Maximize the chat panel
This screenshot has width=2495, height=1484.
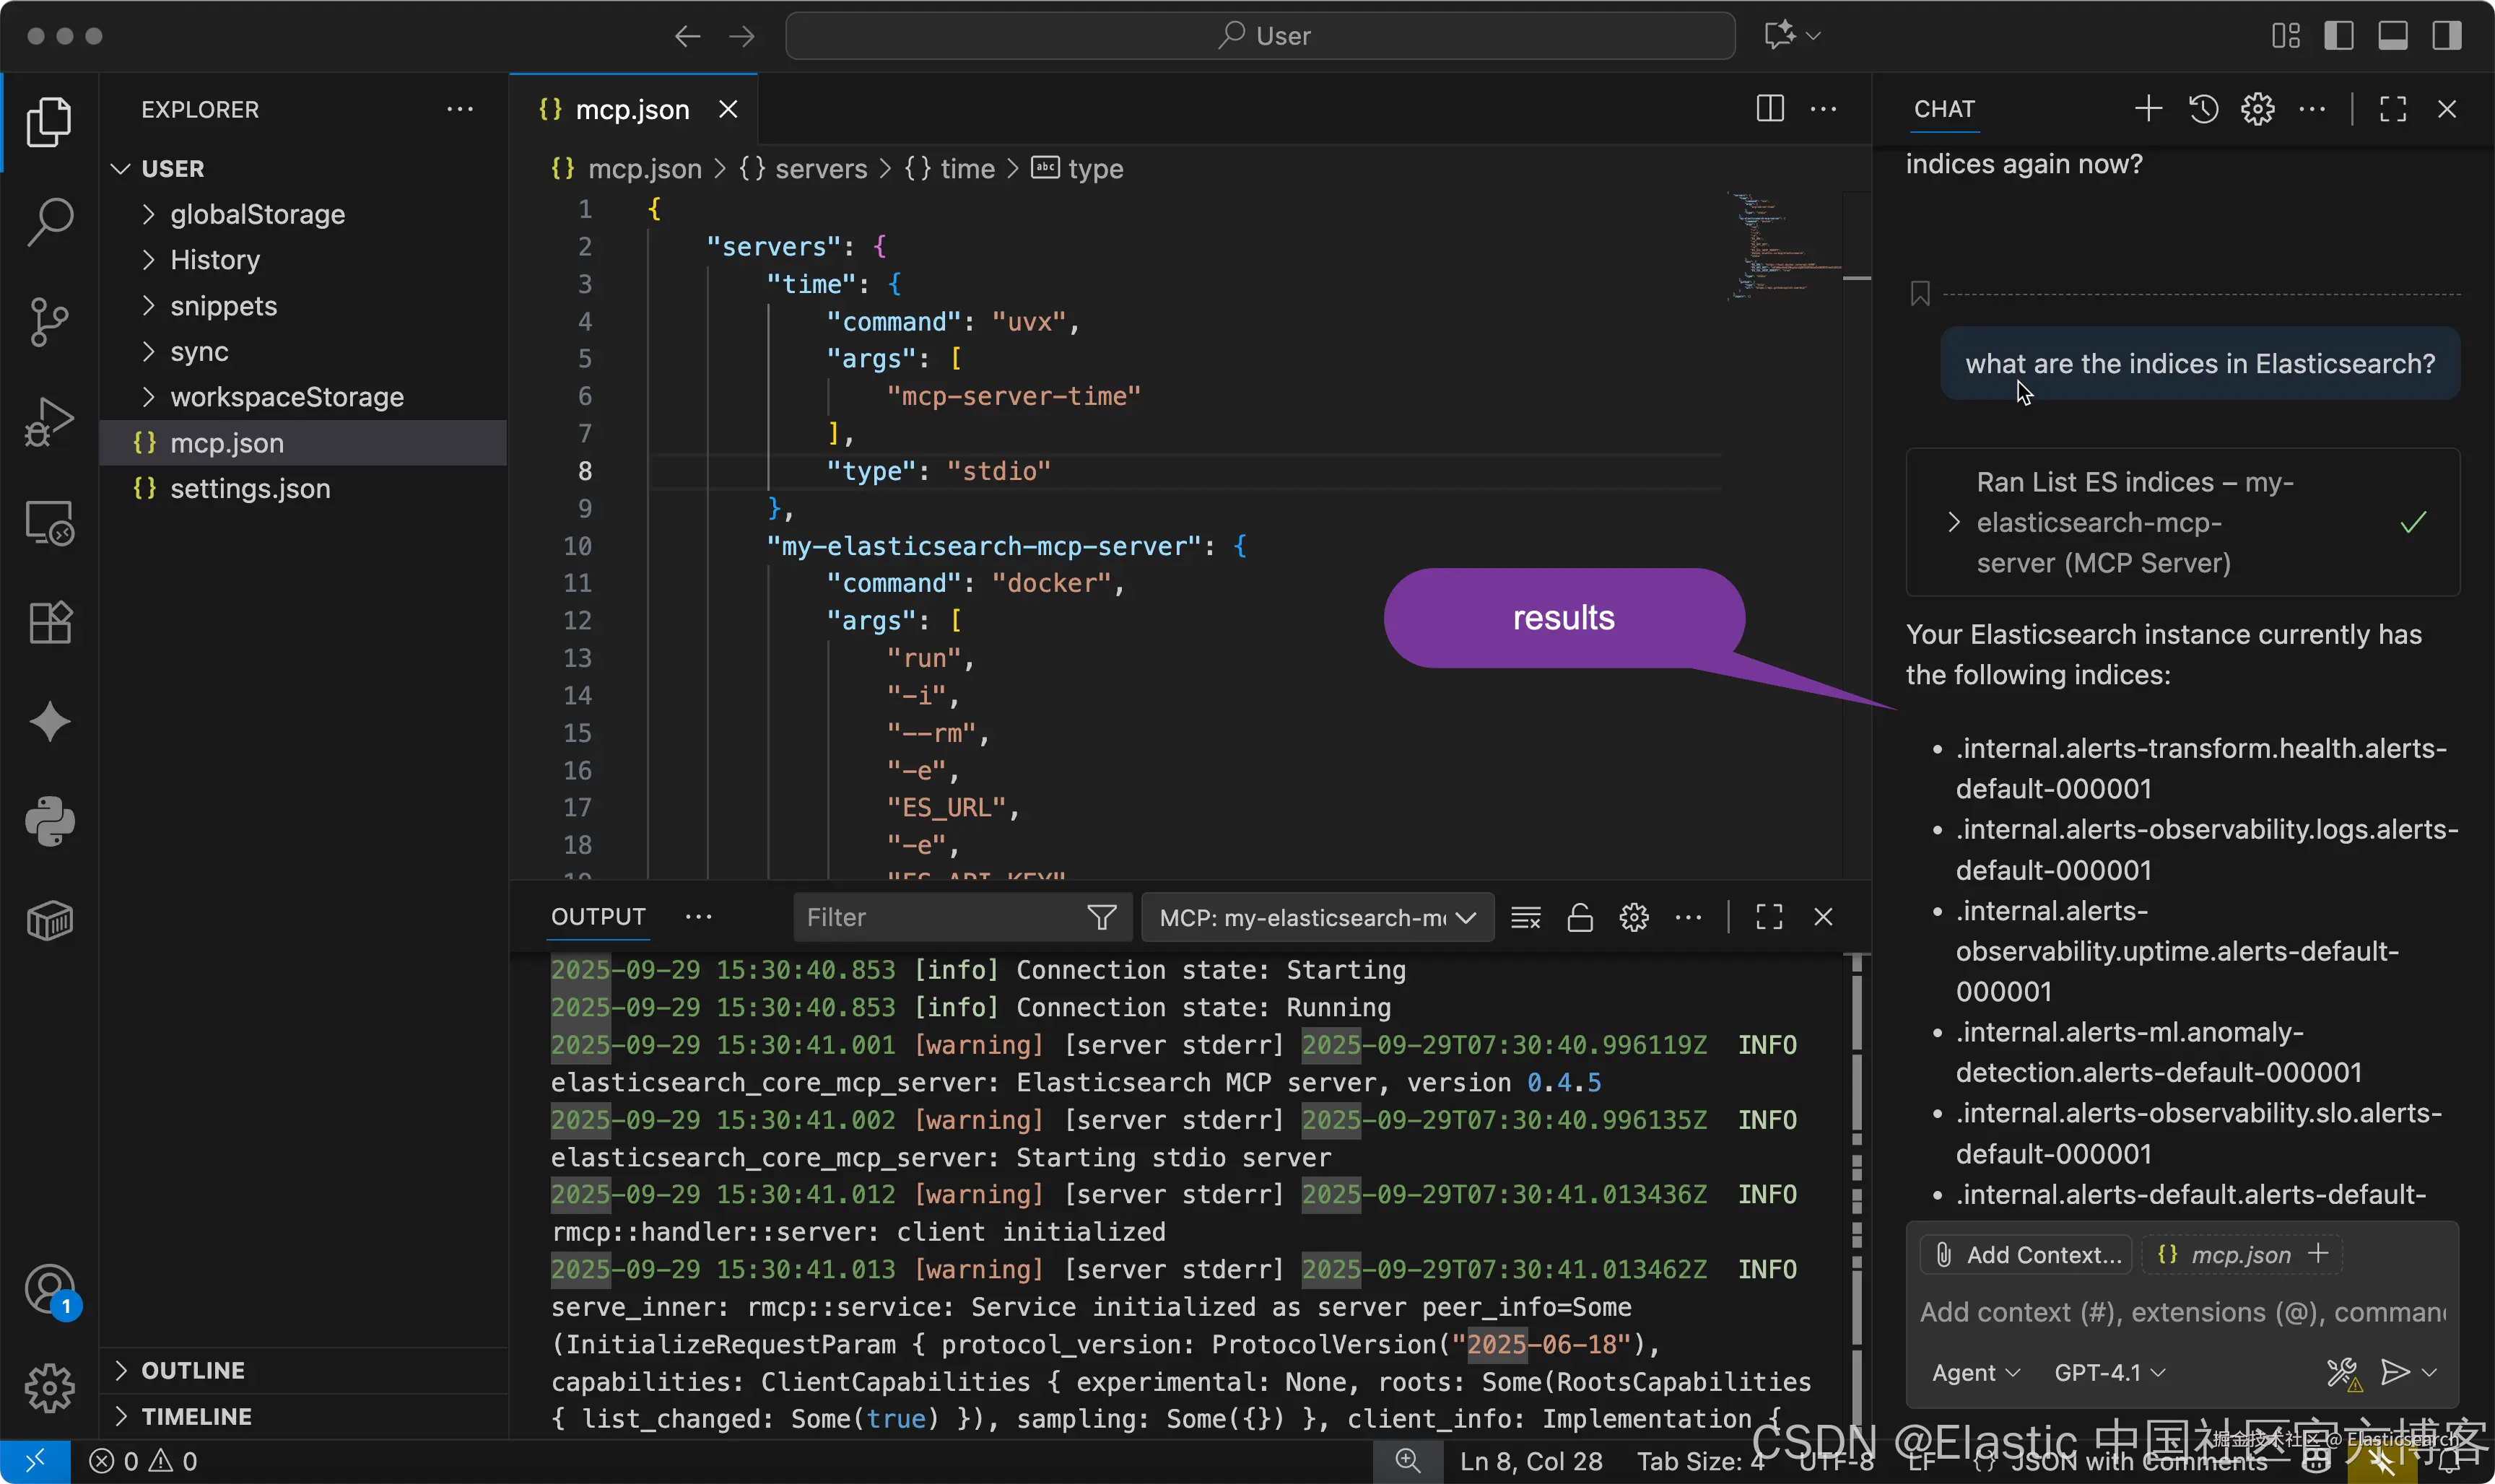click(x=2392, y=109)
